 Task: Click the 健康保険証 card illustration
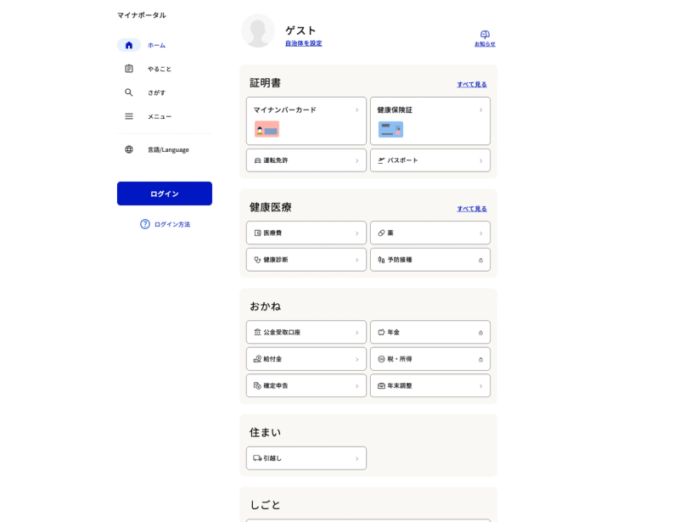click(390, 129)
